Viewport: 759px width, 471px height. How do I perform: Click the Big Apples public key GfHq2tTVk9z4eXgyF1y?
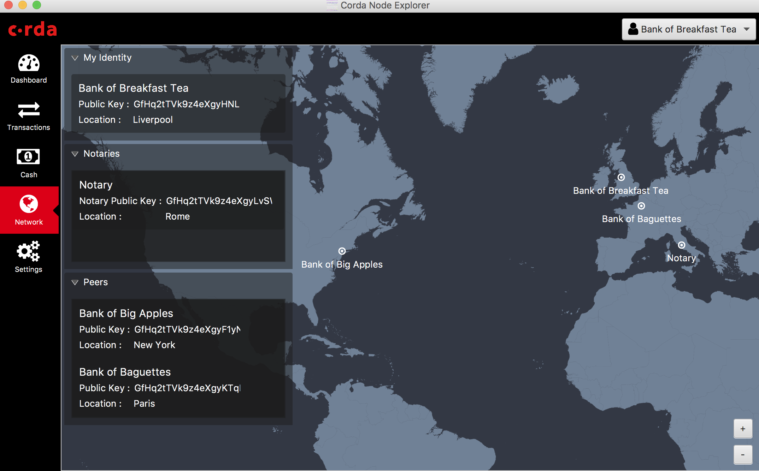click(187, 329)
